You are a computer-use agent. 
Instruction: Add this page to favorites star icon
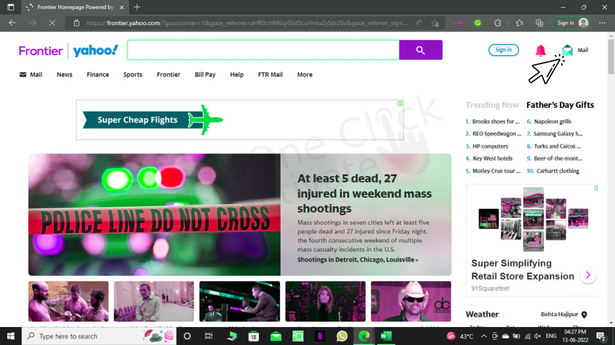click(435, 23)
